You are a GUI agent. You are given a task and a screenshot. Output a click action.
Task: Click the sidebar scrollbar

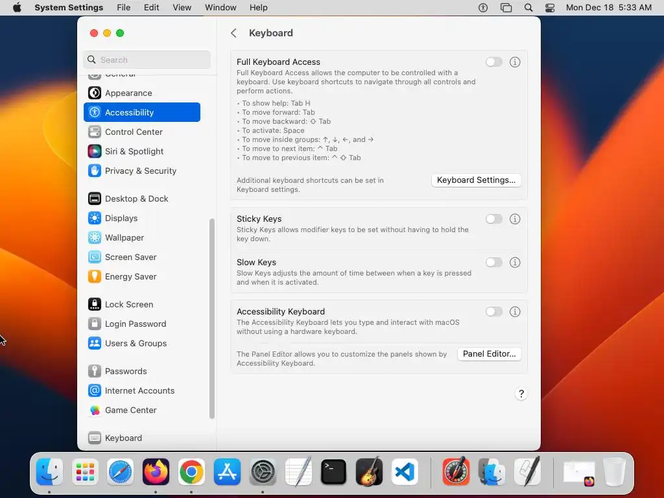coord(212,318)
